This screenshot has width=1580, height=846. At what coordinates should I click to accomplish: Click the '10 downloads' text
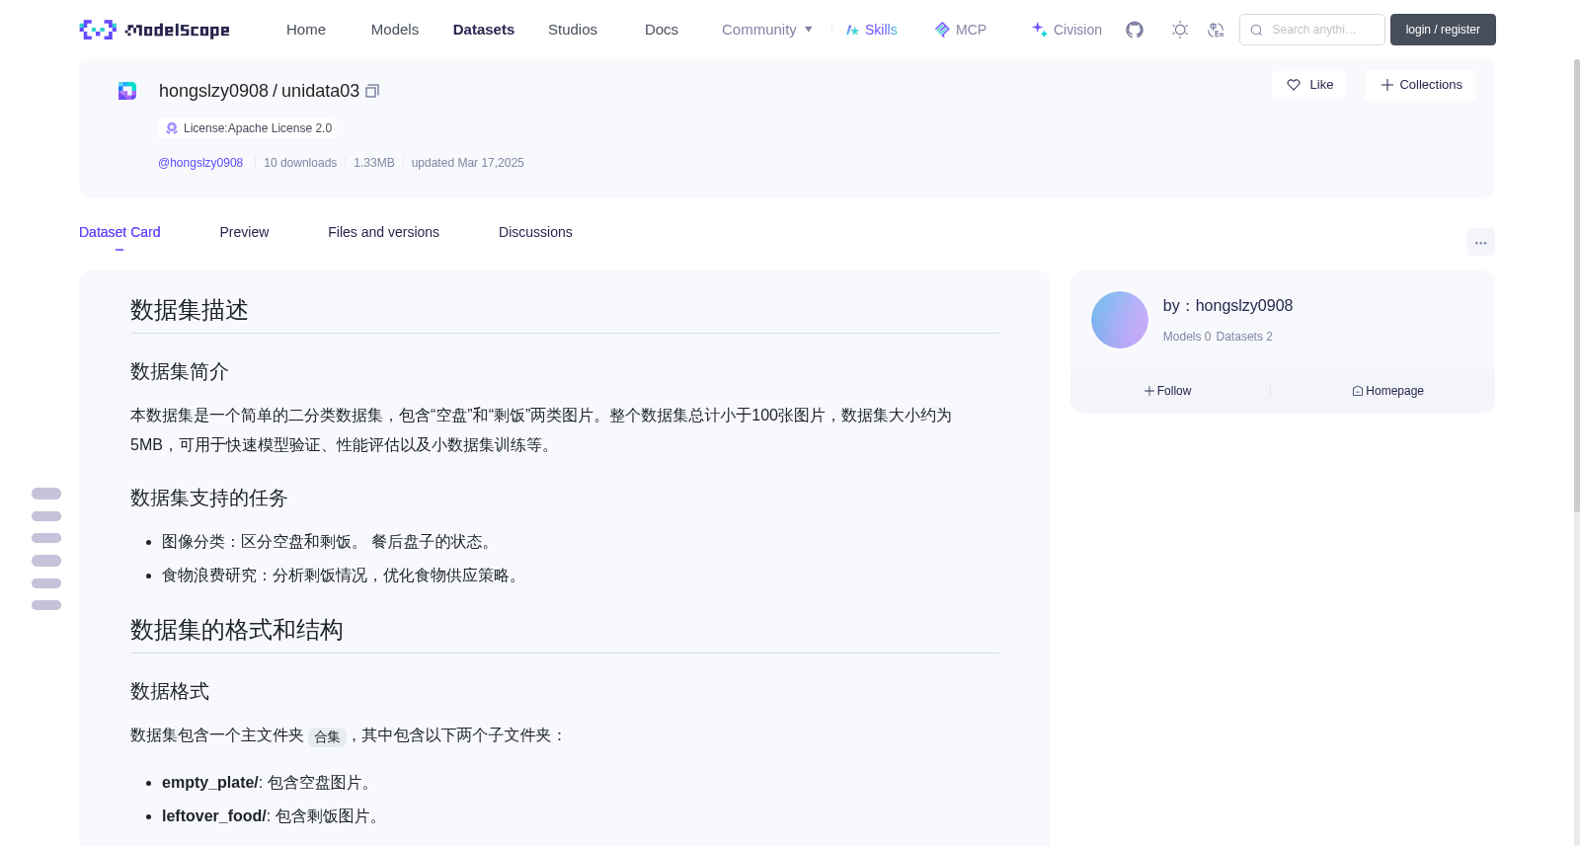tap(300, 163)
